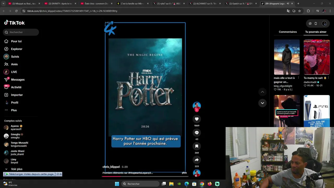Click the phone app icon top right
The width and height of the screenshot is (334, 188).
click(316, 23)
